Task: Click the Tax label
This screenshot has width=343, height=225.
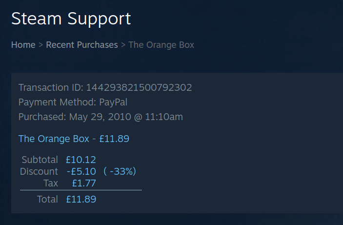Action: [x=51, y=183]
